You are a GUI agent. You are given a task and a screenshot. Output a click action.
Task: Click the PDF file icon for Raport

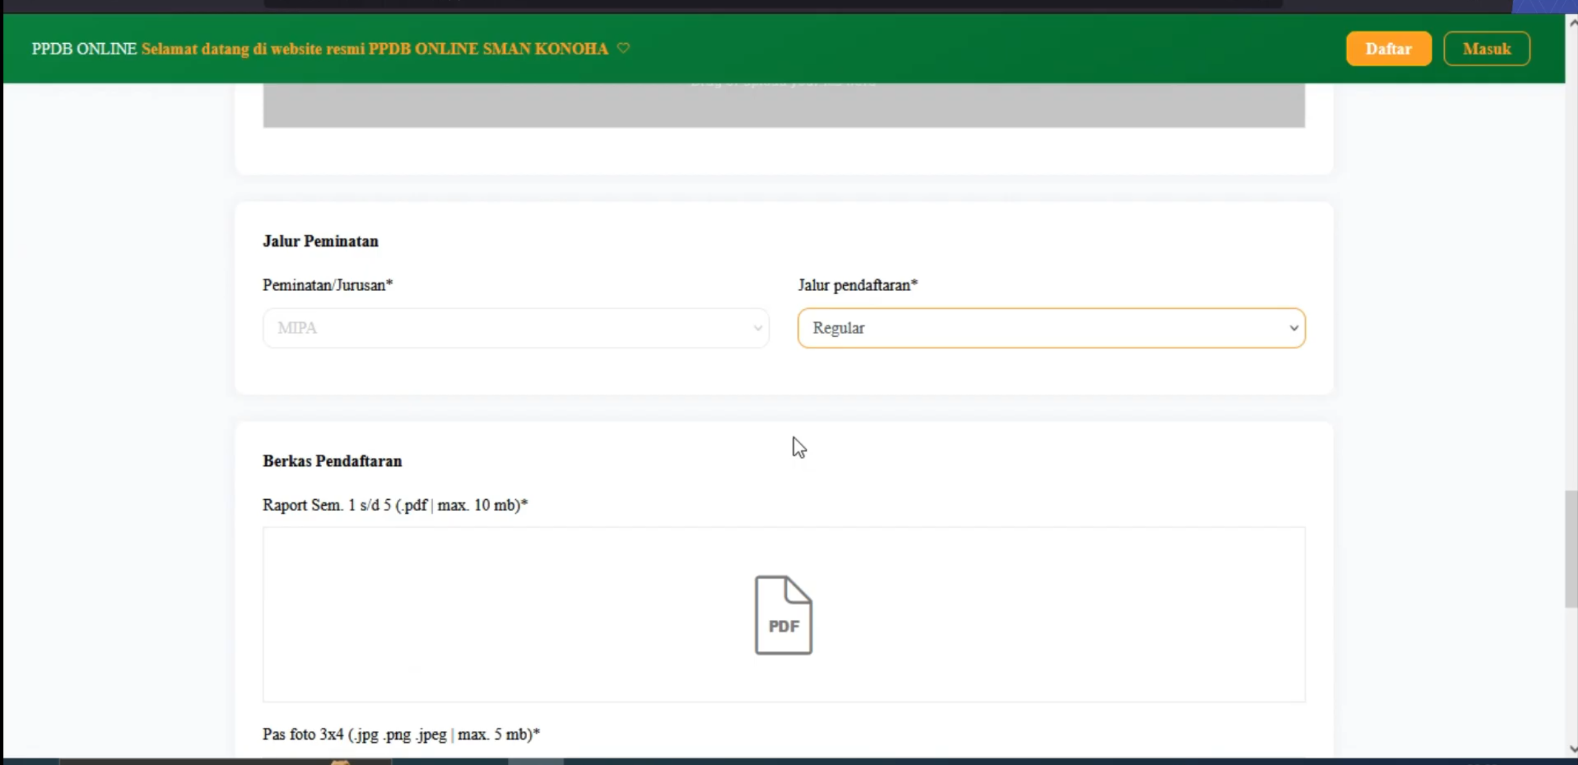(783, 615)
